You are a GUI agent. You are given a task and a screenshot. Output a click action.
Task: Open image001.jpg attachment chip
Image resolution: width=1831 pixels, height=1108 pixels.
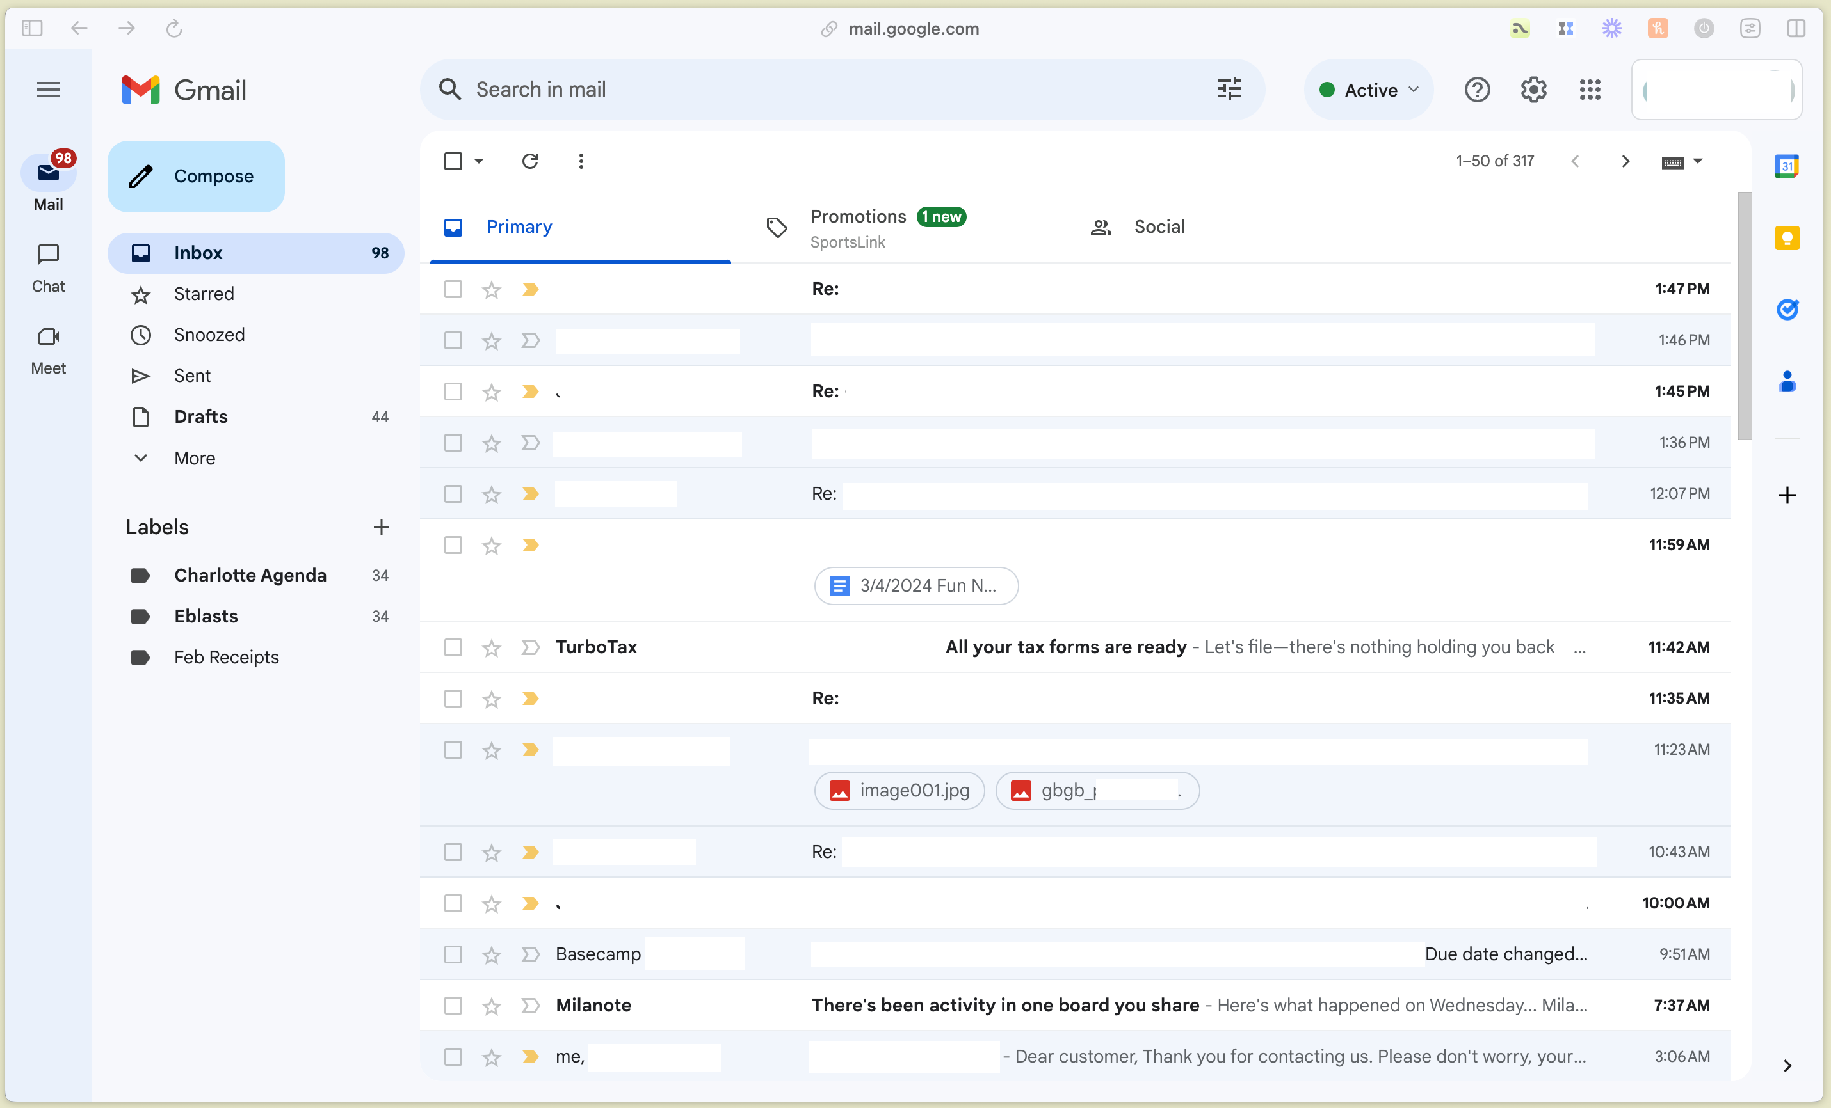click(x=899, y=790)
